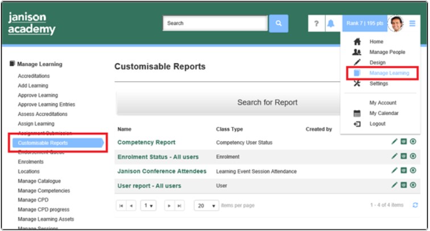This screenshot has height=231, width=430.
Task: Download the Competency Report
Action: [x=413, y=141]
